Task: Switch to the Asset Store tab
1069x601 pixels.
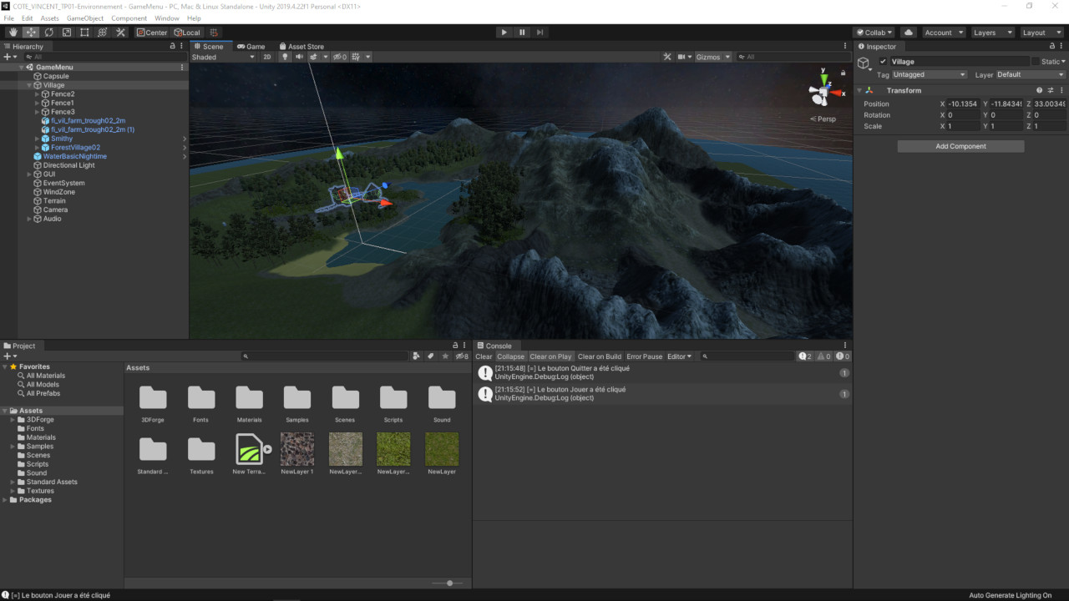Action: click(301, 47)
